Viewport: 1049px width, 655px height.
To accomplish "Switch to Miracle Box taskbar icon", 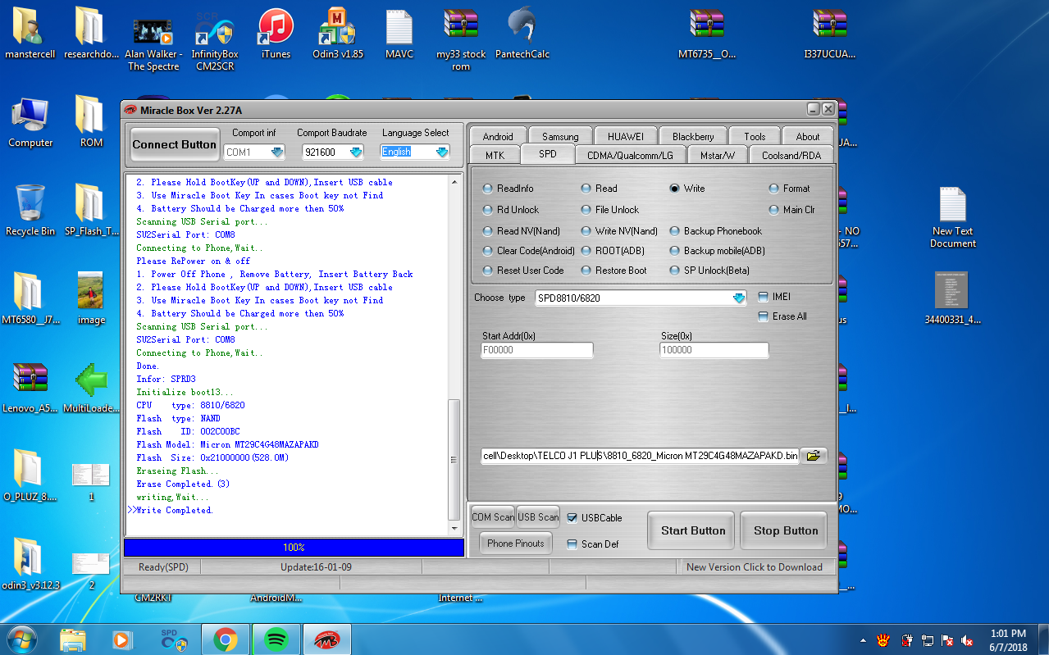I will (x=326, y=639).
